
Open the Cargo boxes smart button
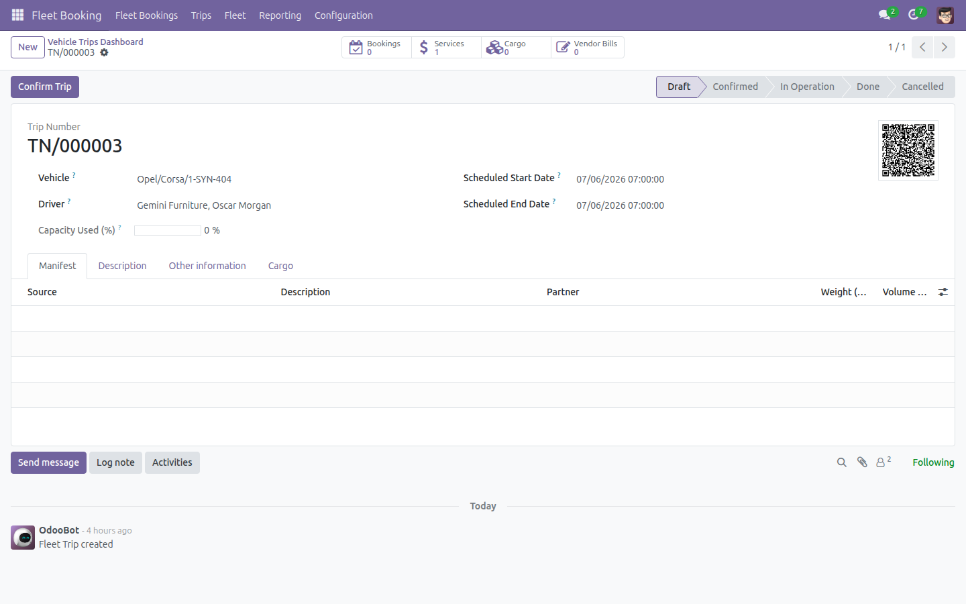(516, 47)
